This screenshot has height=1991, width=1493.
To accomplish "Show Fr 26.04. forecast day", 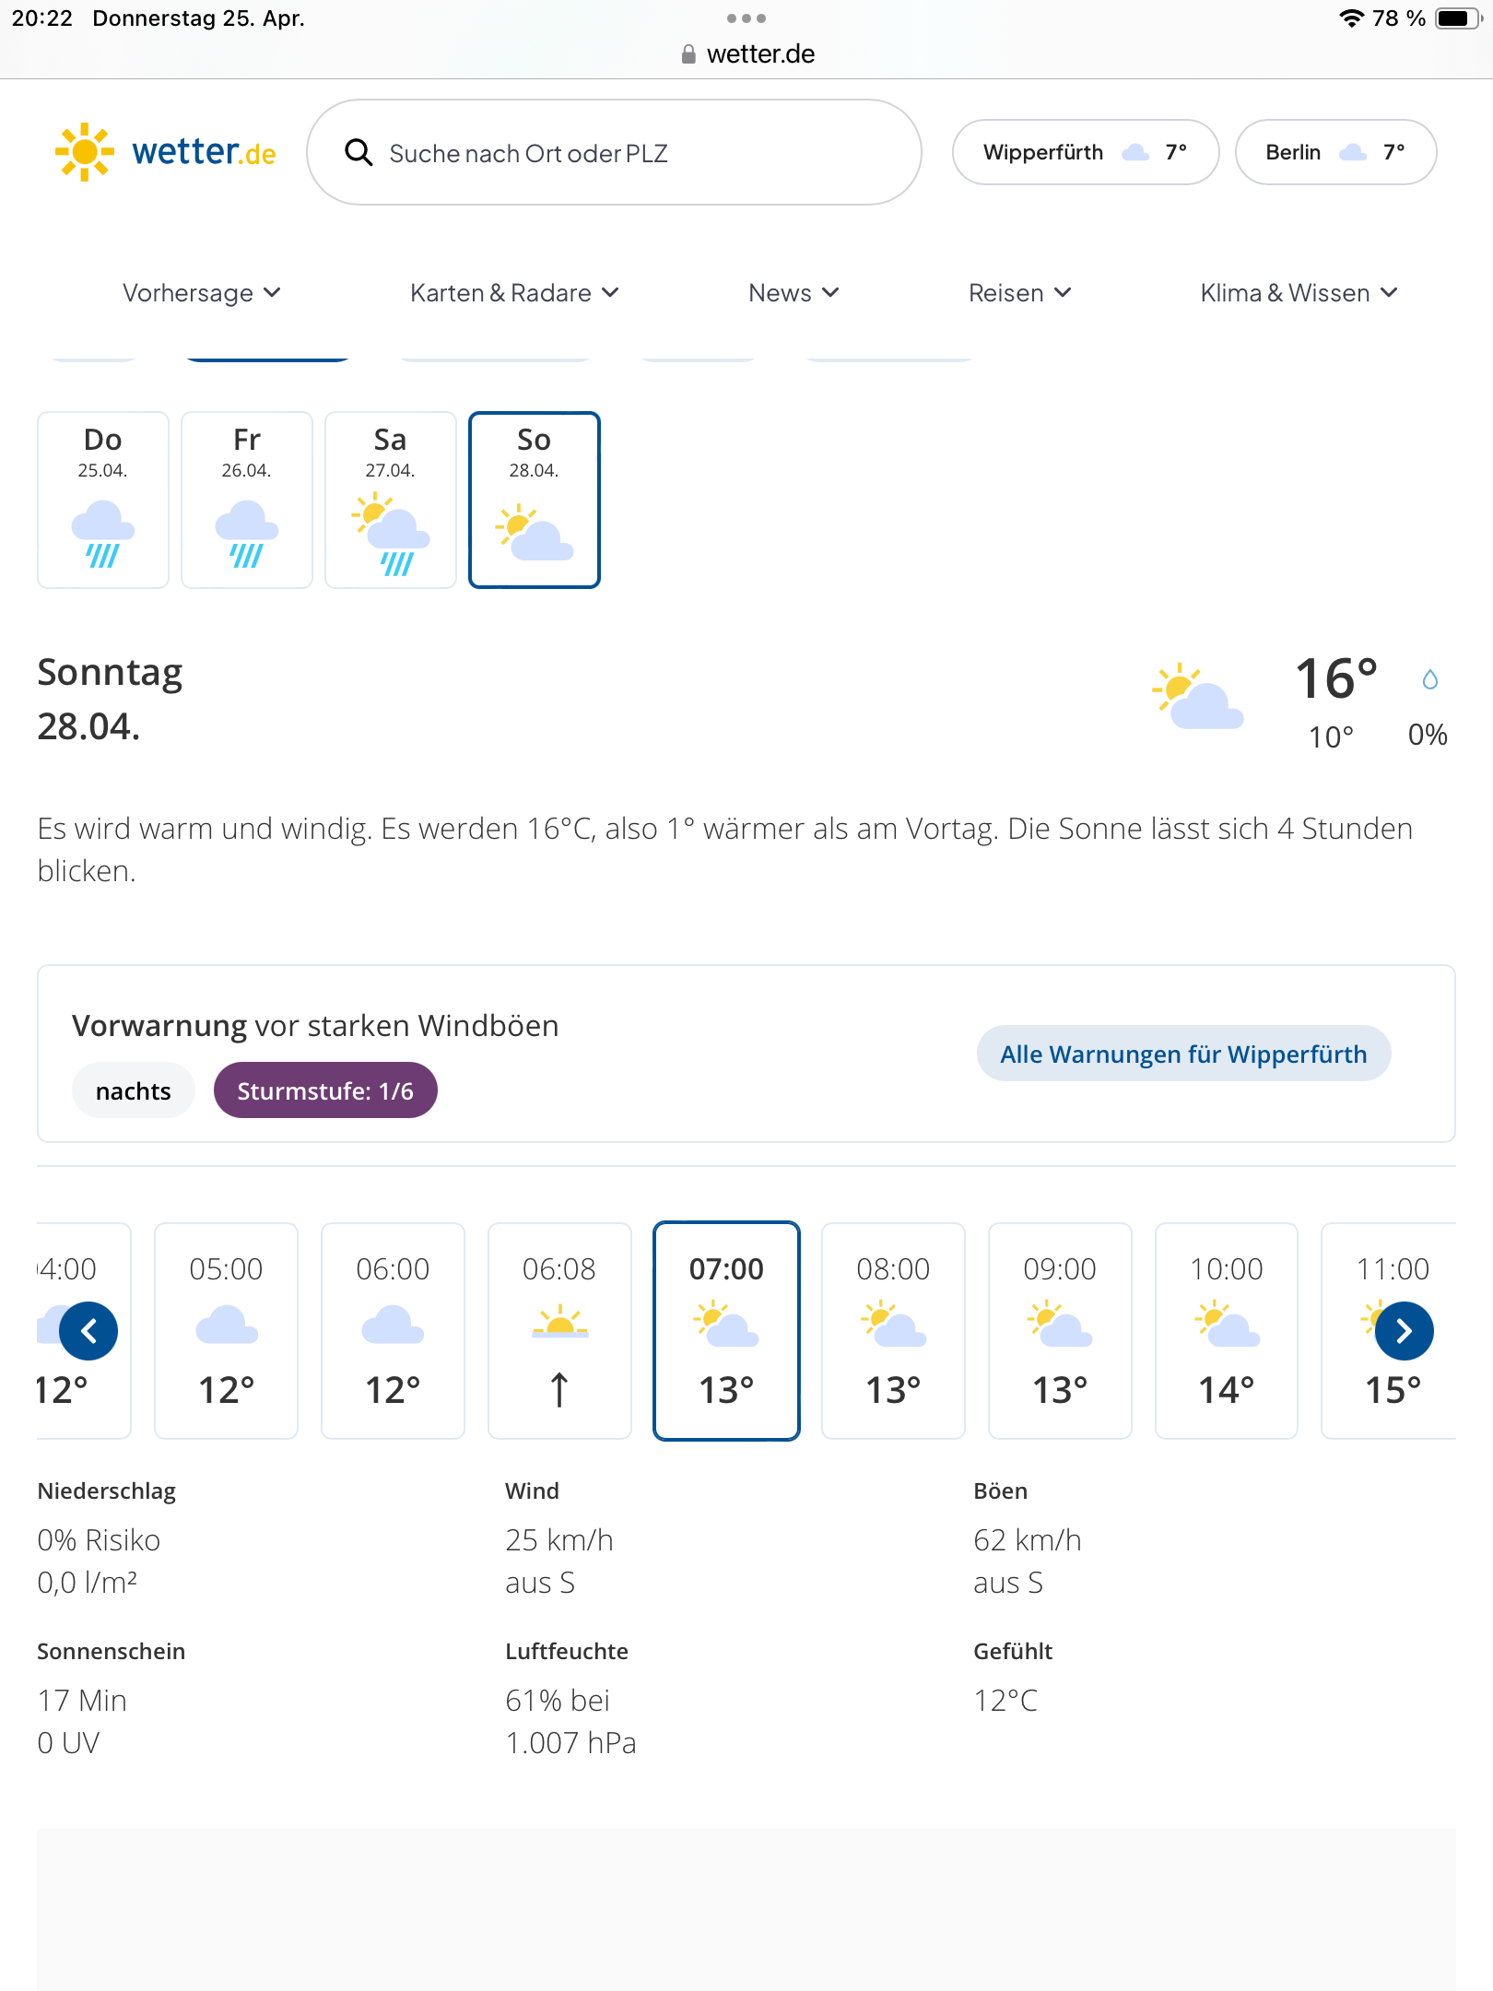I will (x=247, y=500).
